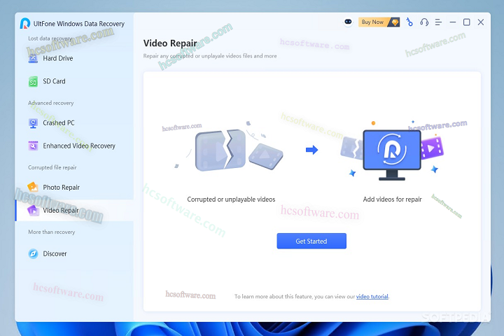Click the 'Corrupted file repair' section label
This screenshot has width=504, height=336.
pos(52,167)
